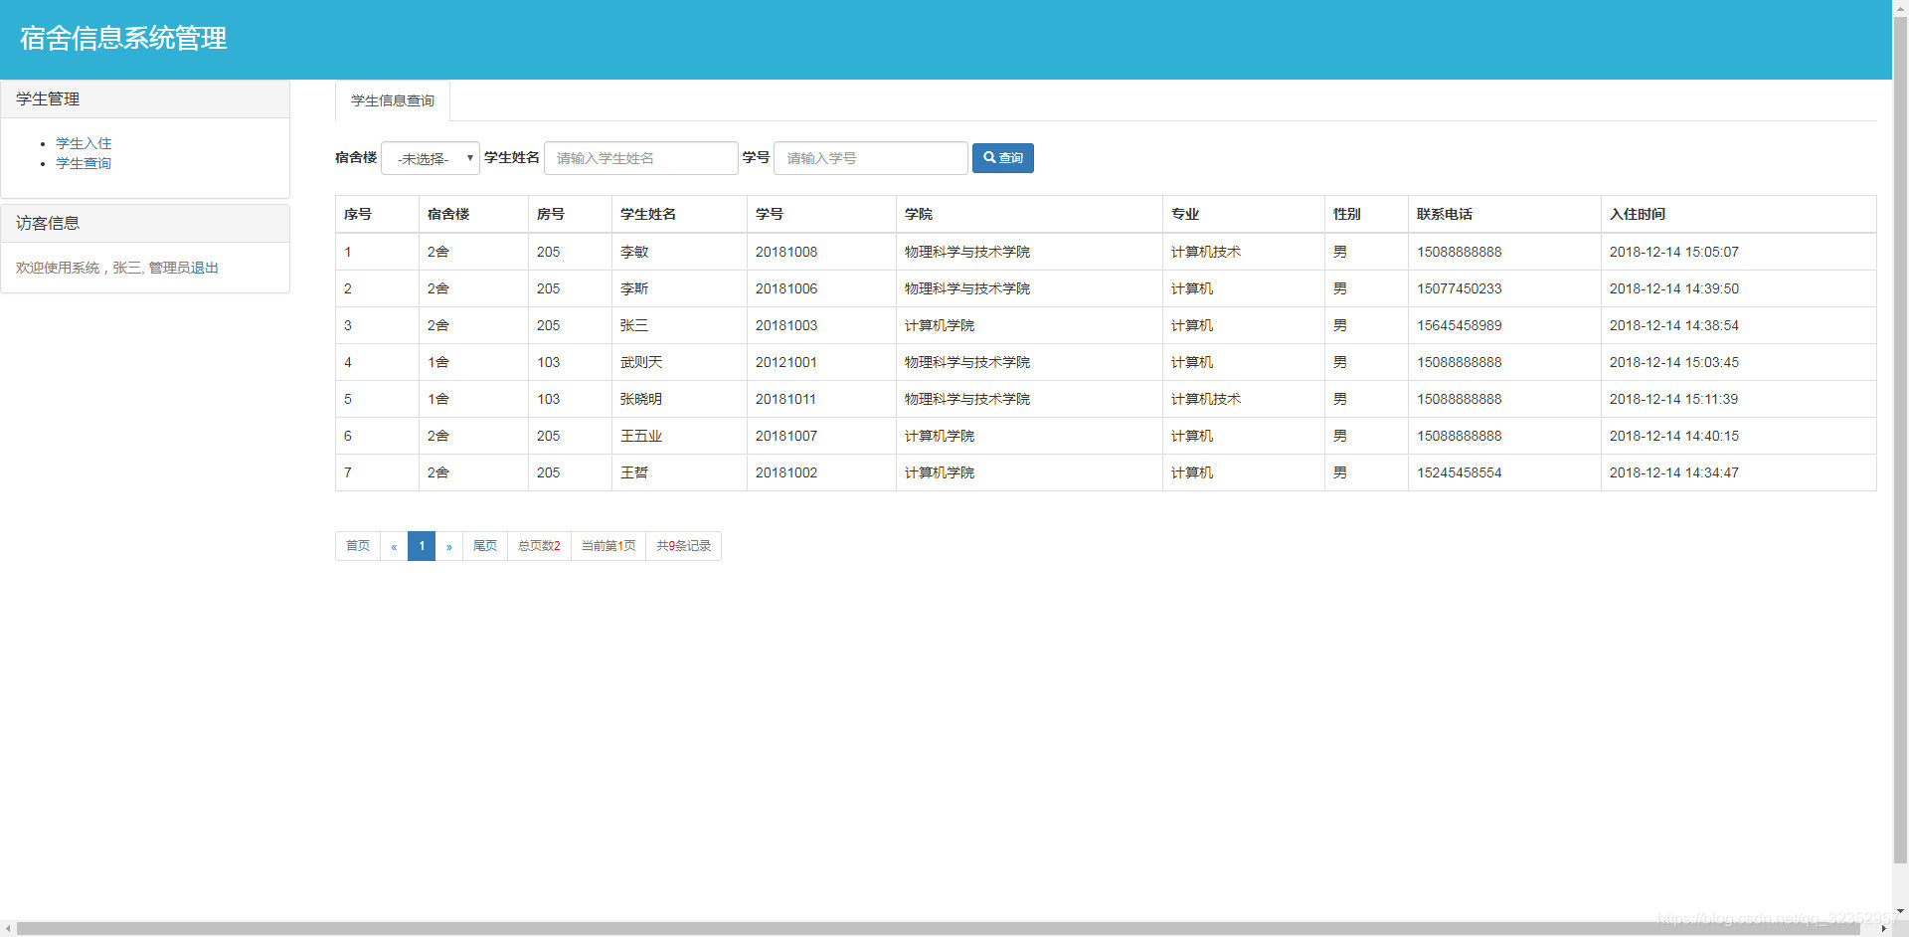Focus the 学号 input field
Image resolution: width=1909 pixels, height=937 pixels.
870,158
